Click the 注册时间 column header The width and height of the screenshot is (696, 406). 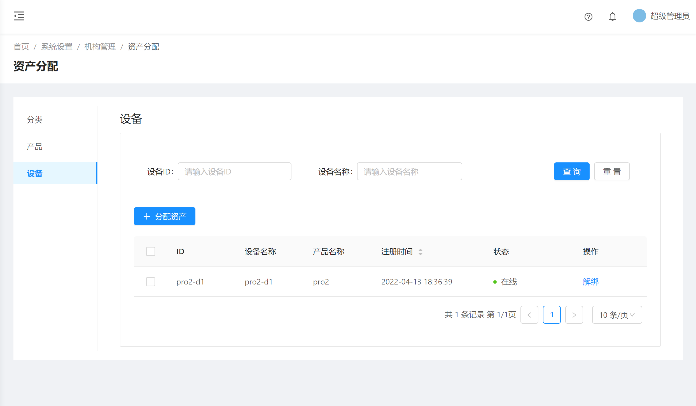(397, 251)
